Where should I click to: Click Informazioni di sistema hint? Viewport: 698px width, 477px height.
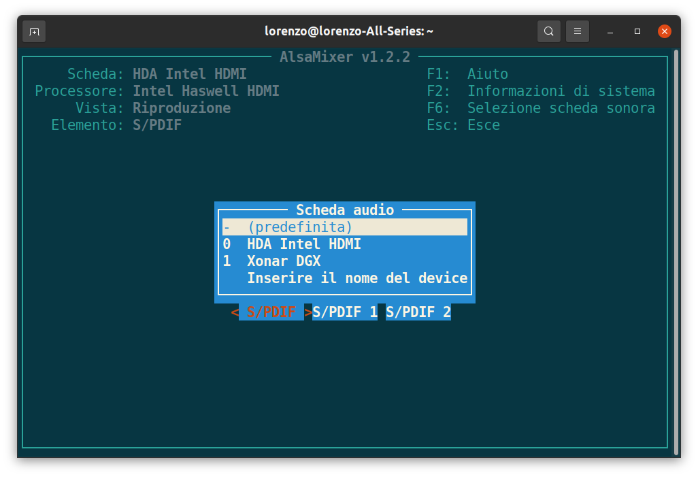coord(561,91)
